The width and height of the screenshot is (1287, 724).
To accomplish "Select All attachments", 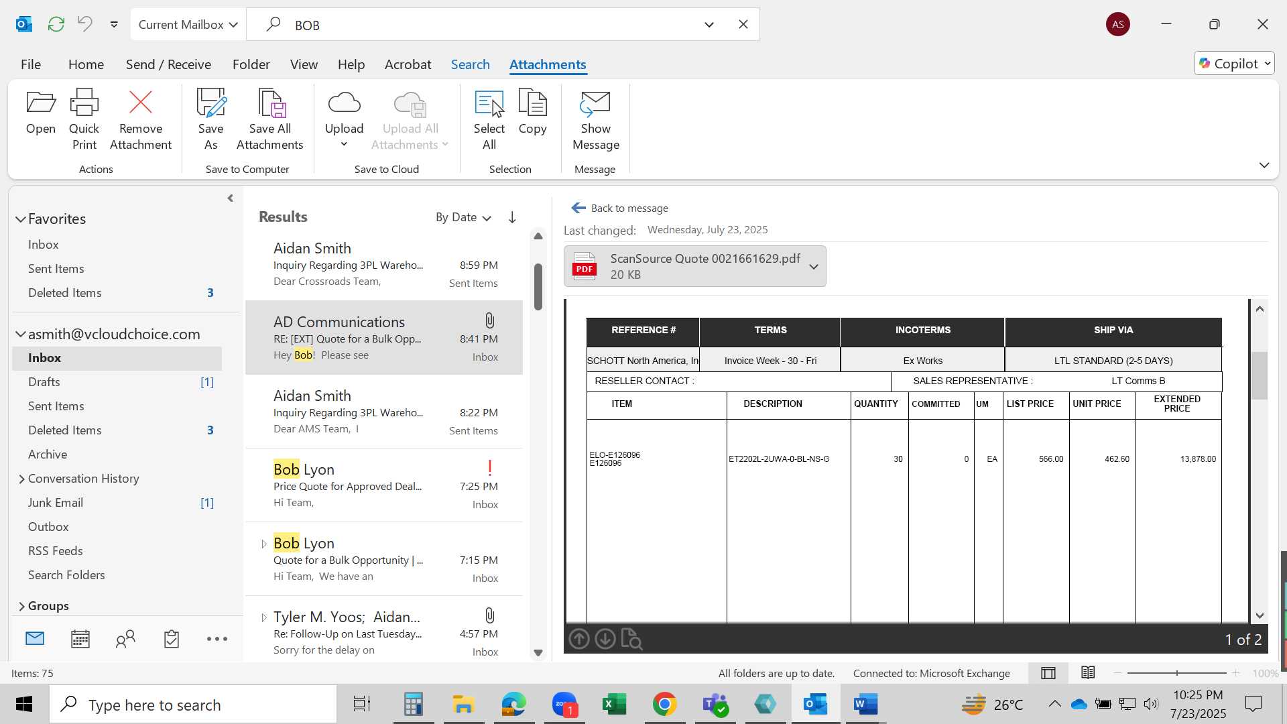I will [x=489, y=120].
